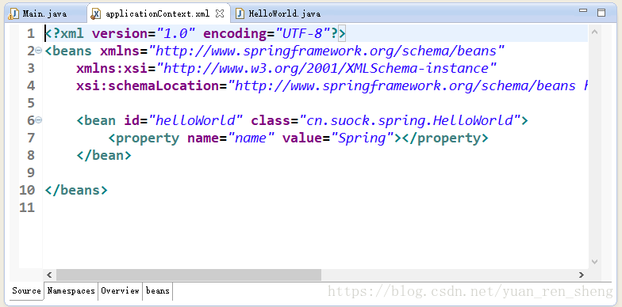
Task: Maximize the editor area
Action: click(x=601, y=13)
